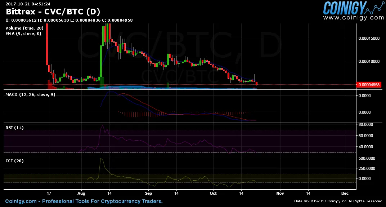Click the Nov label on time axis
This screenshot has width=386, height=207.
(280, 193)
